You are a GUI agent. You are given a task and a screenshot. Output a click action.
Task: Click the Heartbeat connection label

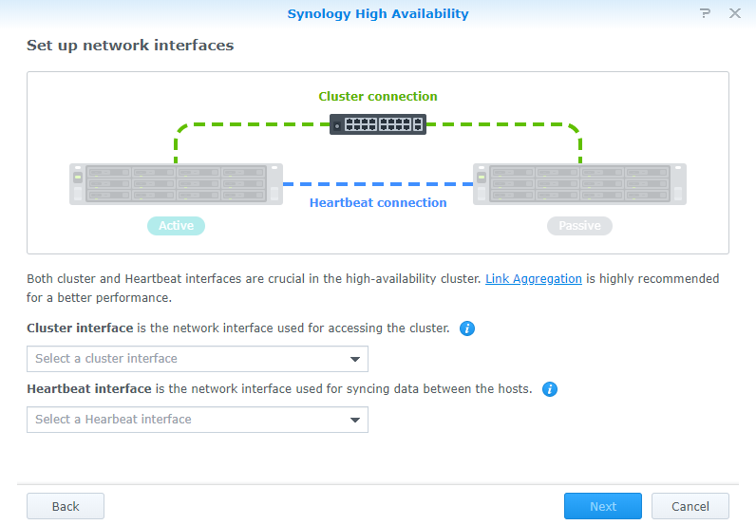[x=378, y=202]
